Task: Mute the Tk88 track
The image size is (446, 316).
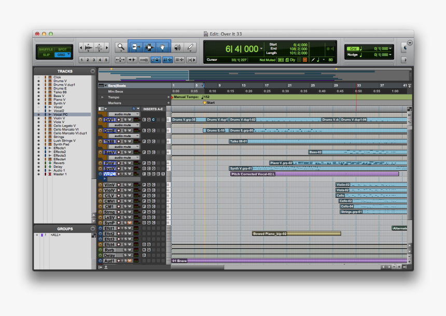Action: pos(130,141)
